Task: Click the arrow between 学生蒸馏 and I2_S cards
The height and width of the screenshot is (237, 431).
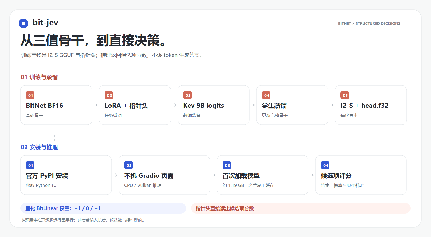Action: [x=331, y=105]
